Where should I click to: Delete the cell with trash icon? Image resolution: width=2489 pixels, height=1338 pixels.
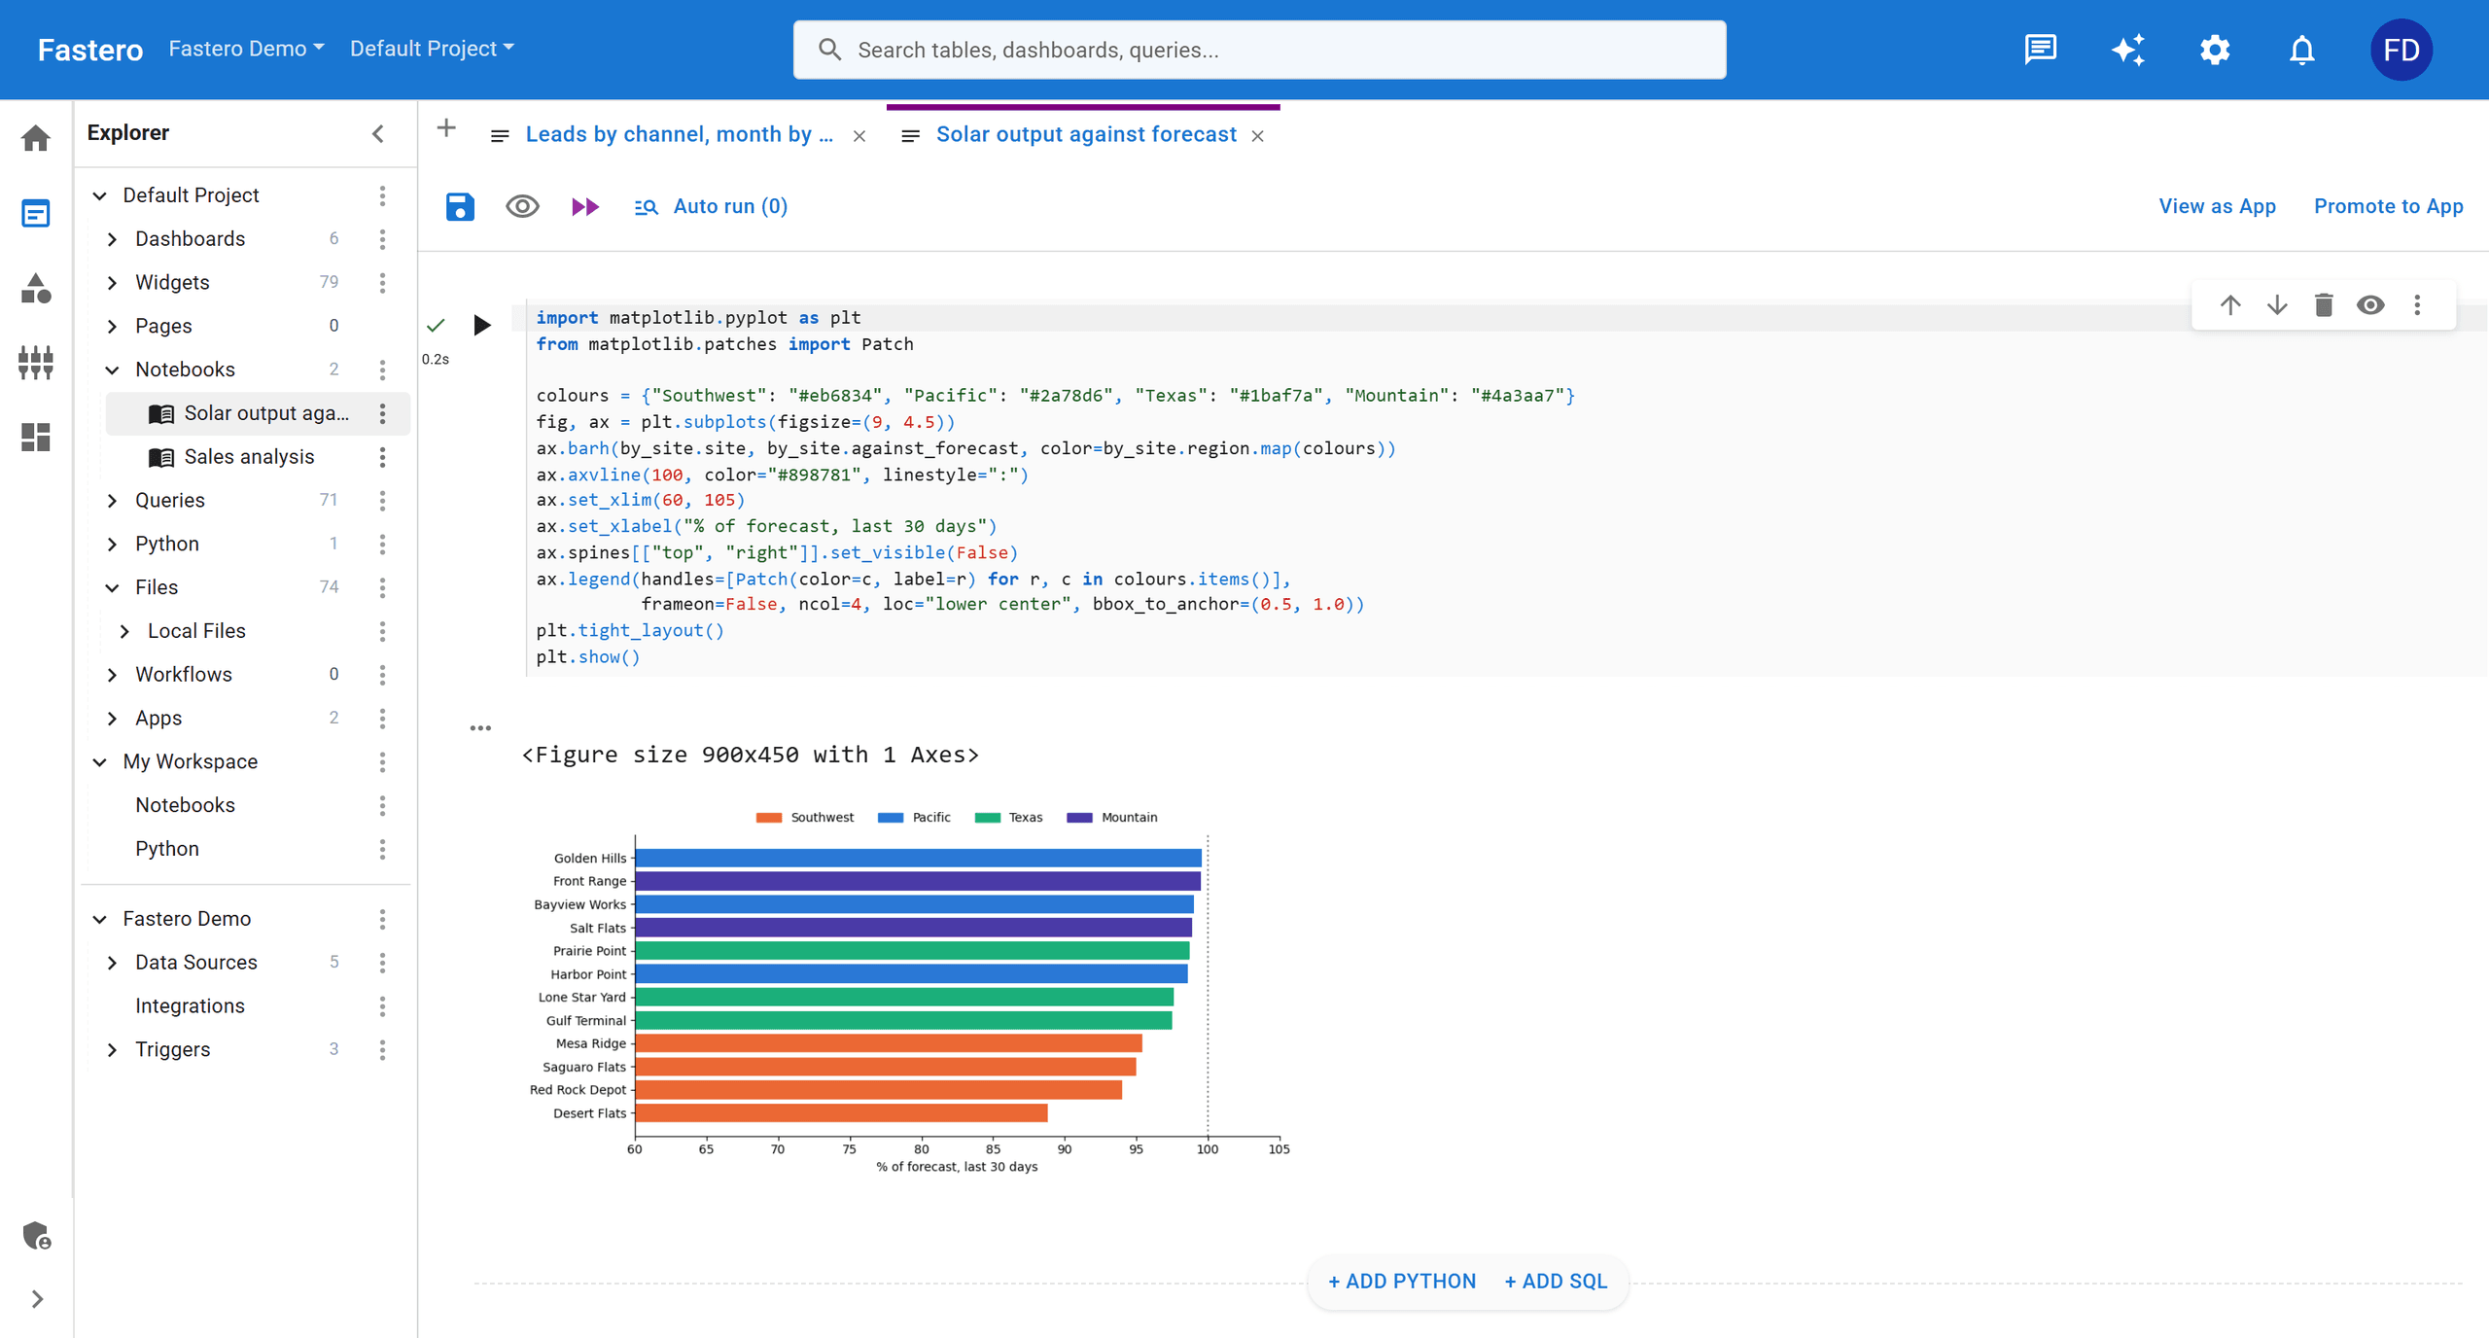pos(2324,305)
